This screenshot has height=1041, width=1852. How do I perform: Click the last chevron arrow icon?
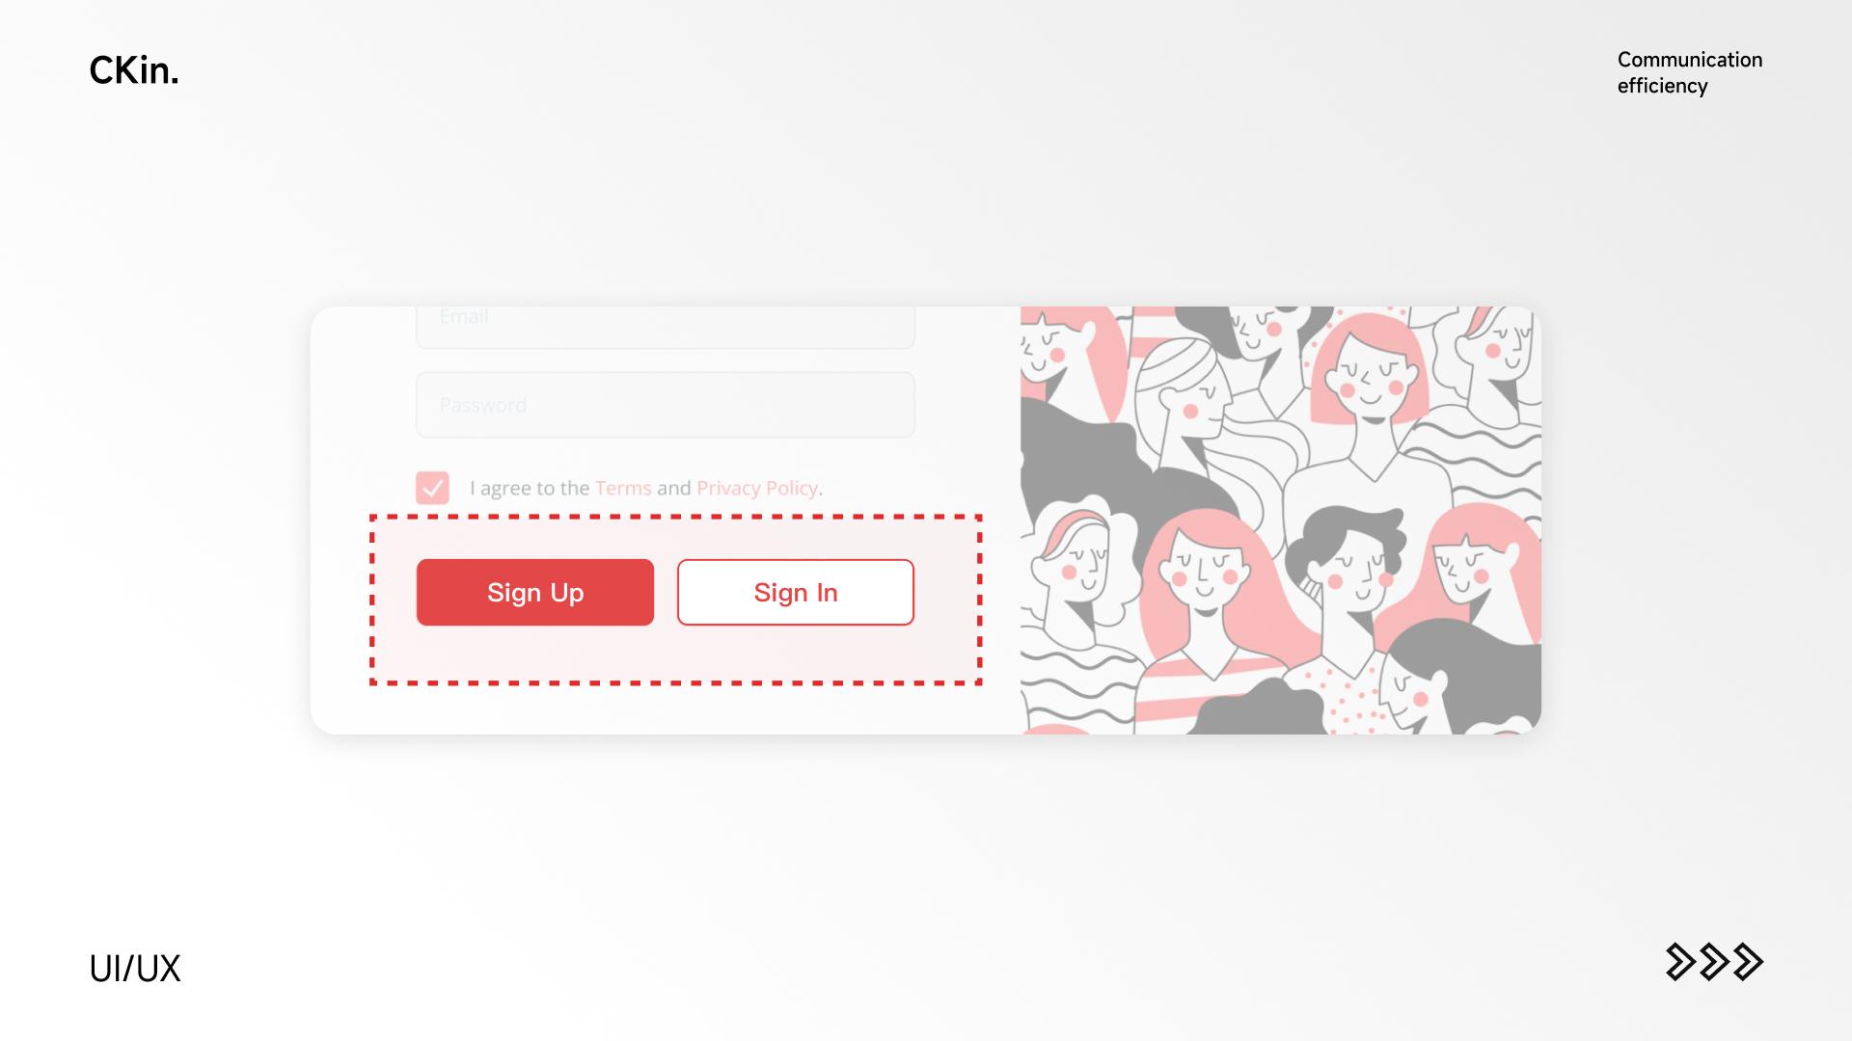pyautogui.click(x=1749, y=962)
